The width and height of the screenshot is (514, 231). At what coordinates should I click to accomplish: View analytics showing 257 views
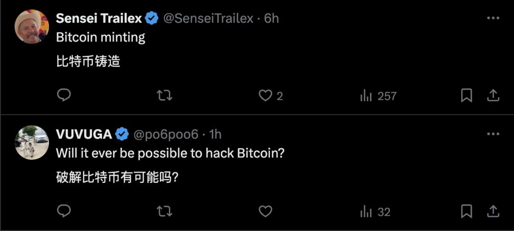click(x=378, y=96)
